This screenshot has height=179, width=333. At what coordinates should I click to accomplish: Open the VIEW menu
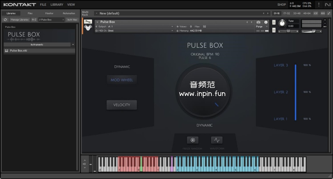click(71, 4)
